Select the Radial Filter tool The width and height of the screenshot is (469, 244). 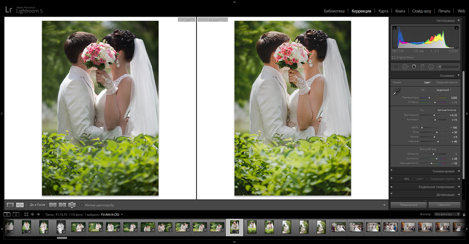click(x=431, y=67)
